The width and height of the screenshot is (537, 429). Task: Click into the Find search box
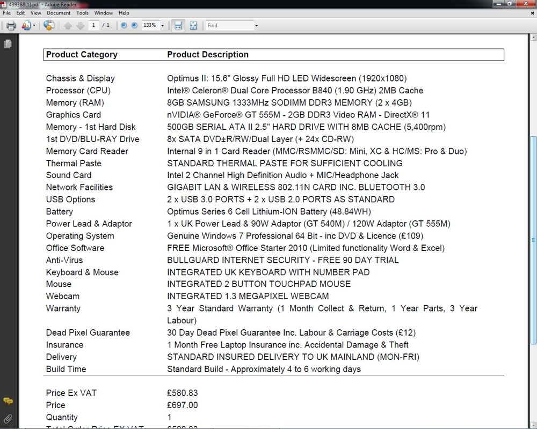(230, 25)
